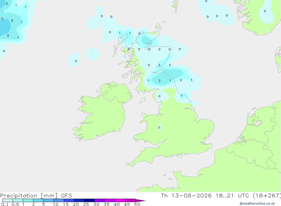Click the 5–10 mm legend swatch

(48, 200)
